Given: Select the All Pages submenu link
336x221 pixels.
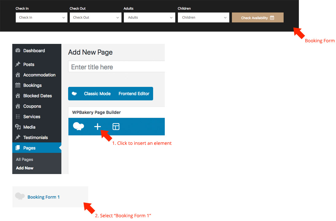Looking at the screenshot, I should coord(25,160).
